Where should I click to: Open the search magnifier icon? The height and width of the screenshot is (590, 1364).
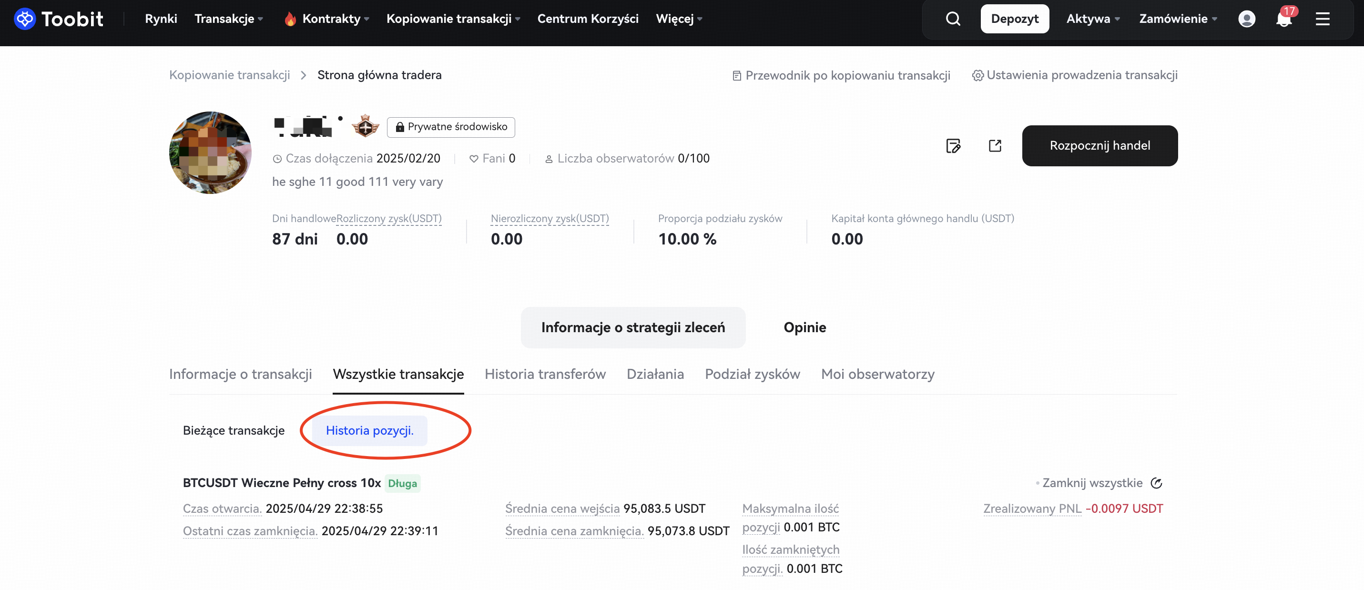coord(953,19)
